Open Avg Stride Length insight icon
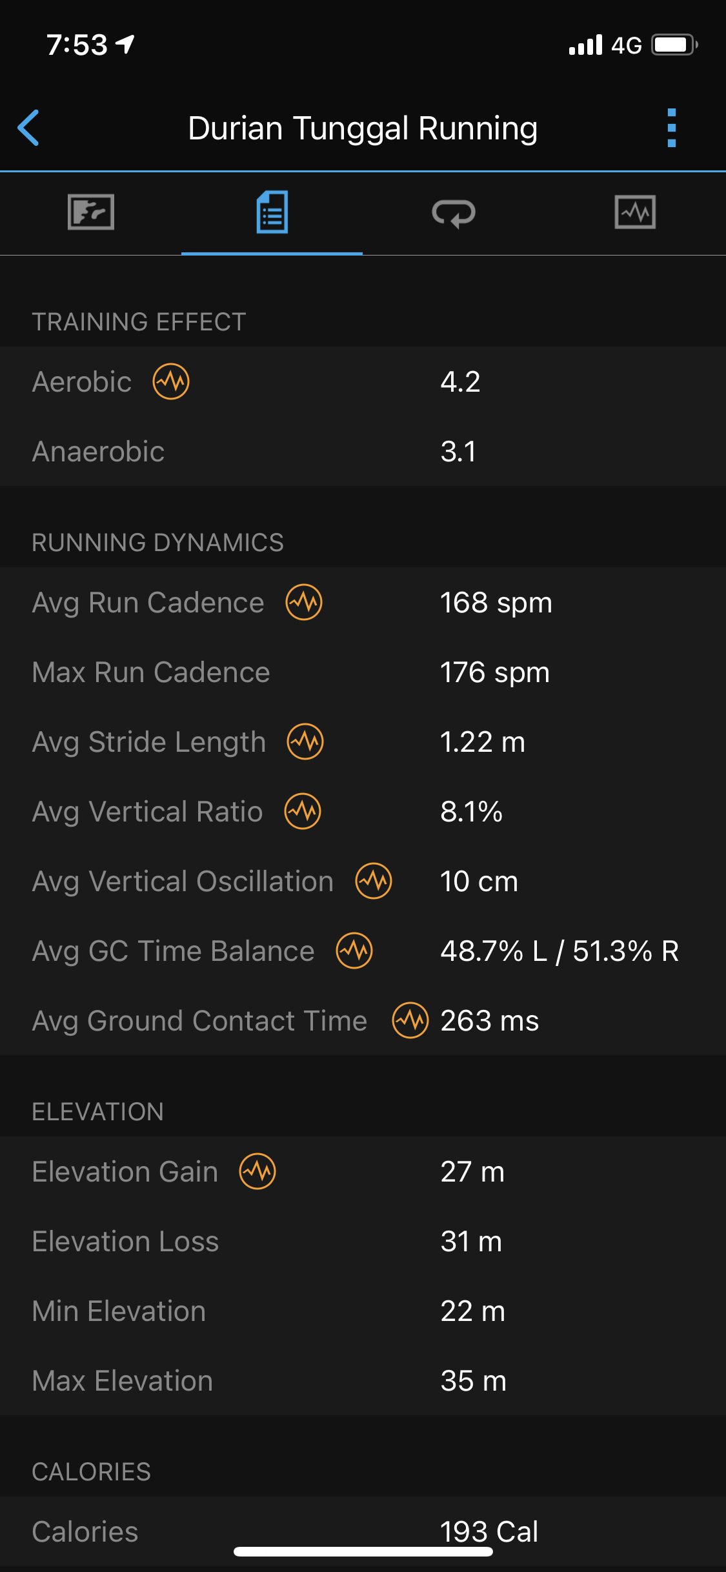The height and width of the screenshot is (1572, 726). tap(305, 741)
